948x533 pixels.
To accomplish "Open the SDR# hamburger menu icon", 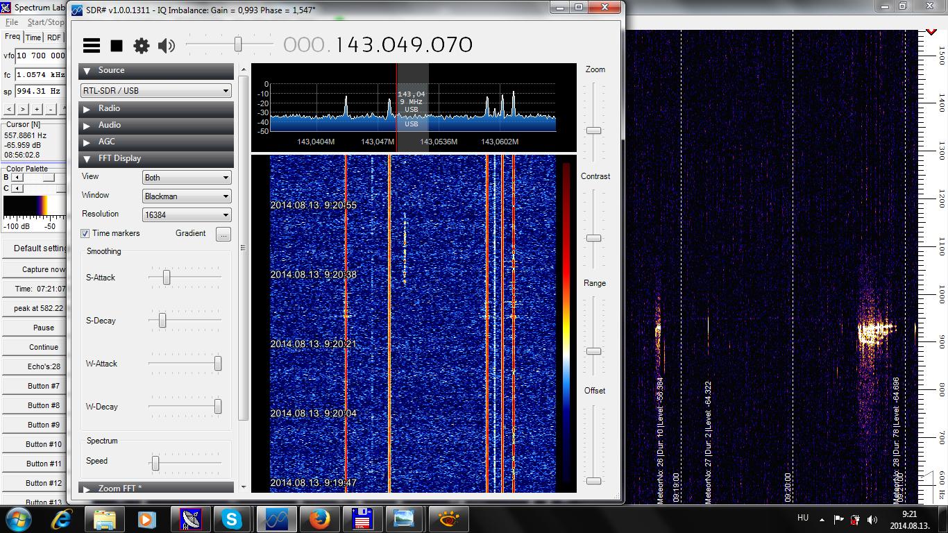I will click(92, 46).
